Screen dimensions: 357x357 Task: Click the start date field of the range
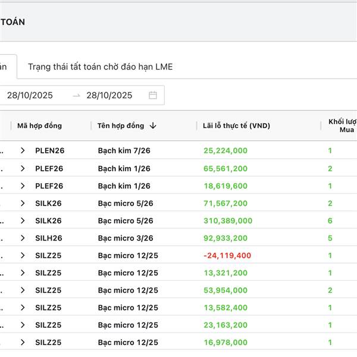(30, 95)
